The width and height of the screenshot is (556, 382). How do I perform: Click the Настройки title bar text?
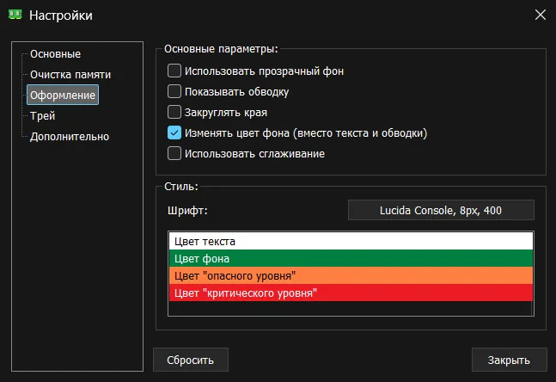click(61, 15)
